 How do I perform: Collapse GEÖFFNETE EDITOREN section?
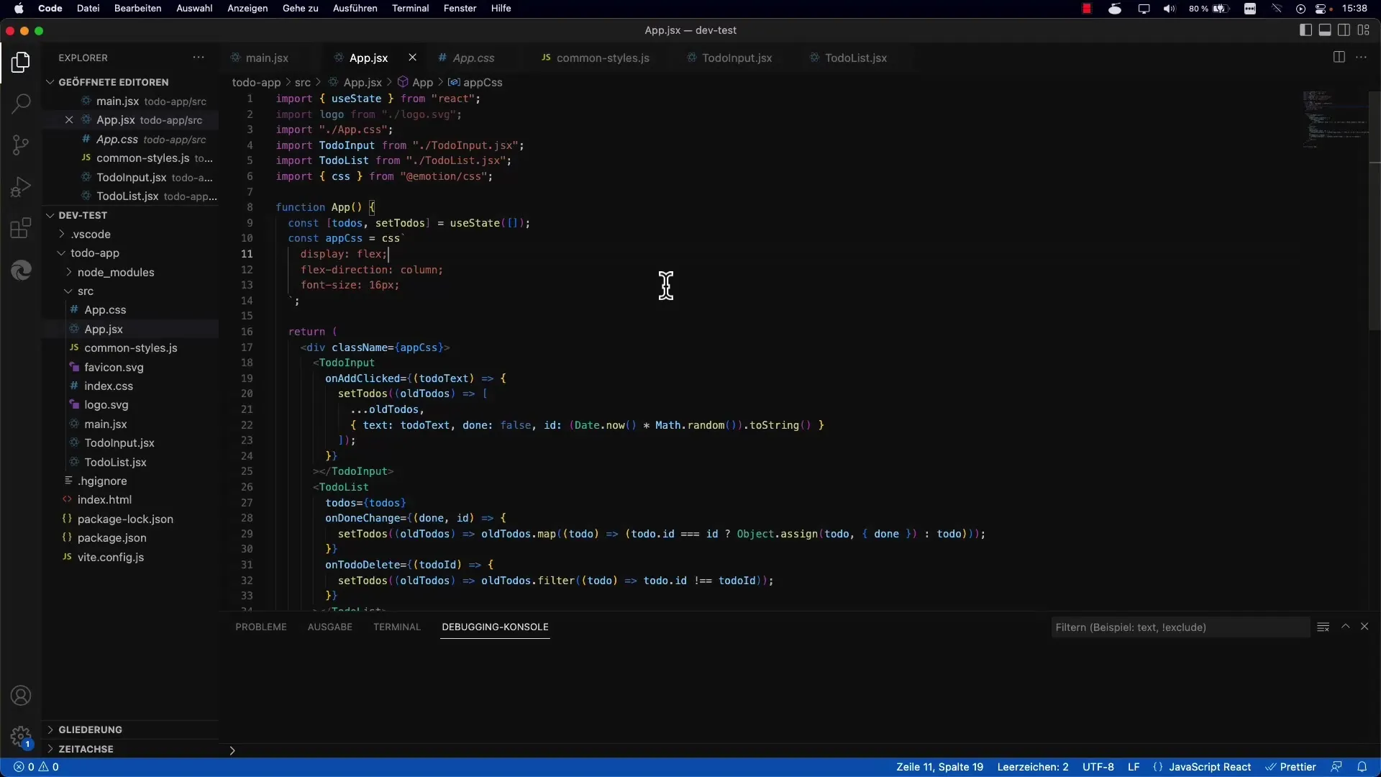point(114,82)
